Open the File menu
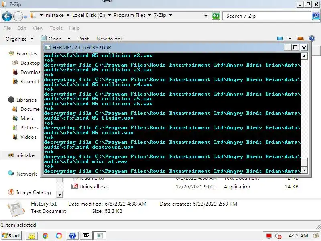Viewport: 321px width, 241px height. point(7,28)
